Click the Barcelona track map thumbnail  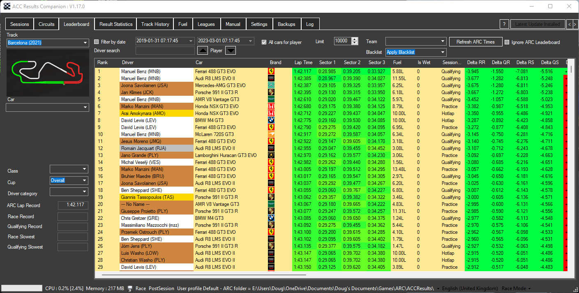48,73
